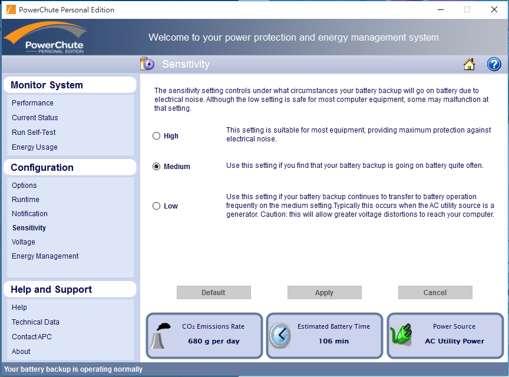509x377 pixels.
Task: Click the sensitivity intro paragraph
Action: coord(321,100)
